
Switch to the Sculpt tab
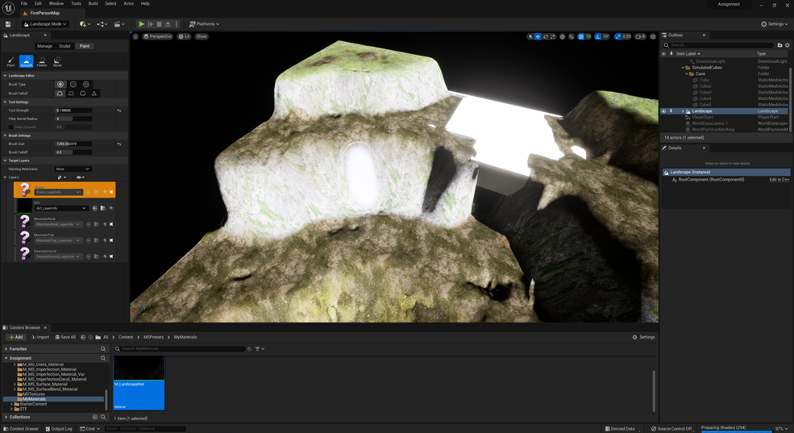pos(64,46)
